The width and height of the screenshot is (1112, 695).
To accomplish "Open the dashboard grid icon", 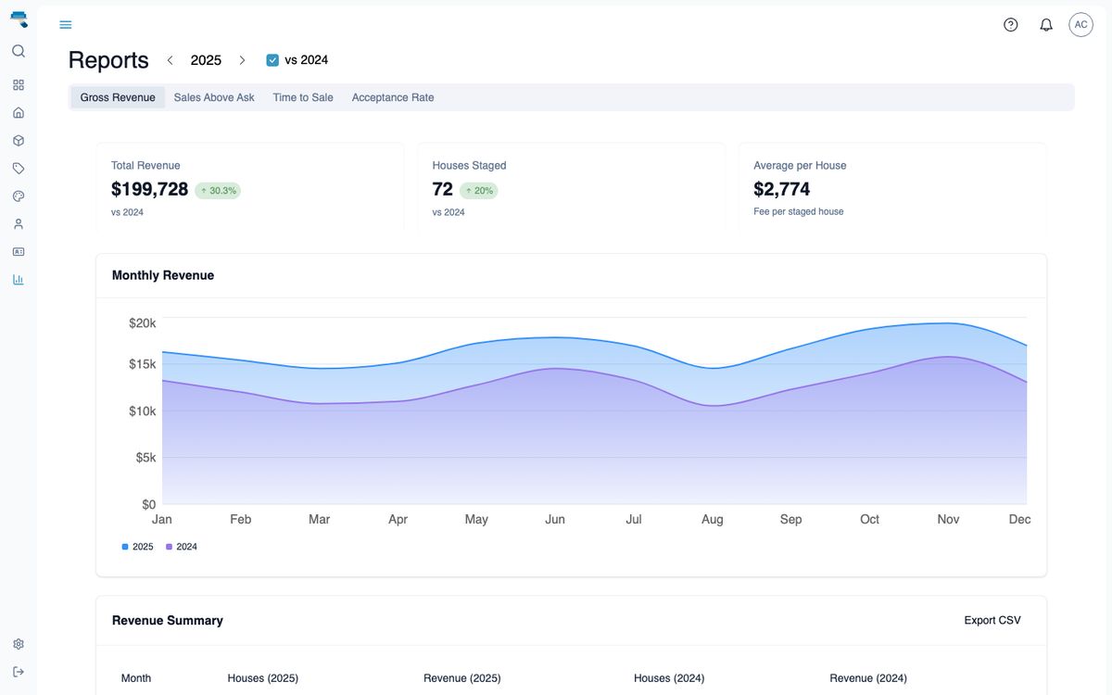I will click(x=19, y=85).
